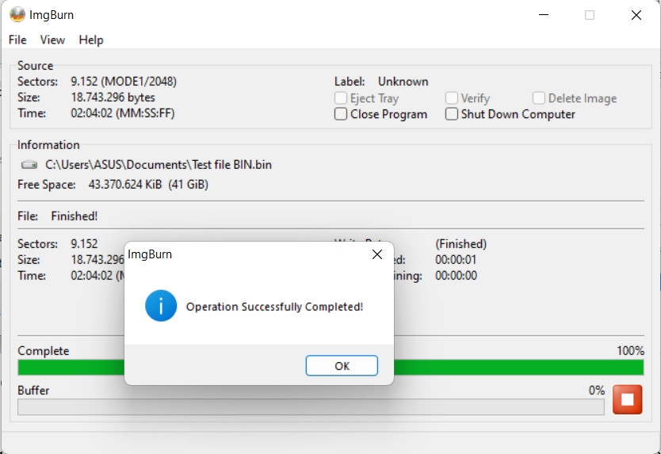Click the blue information icon in dialog
661x454 pixels.
(x=161, y=306)
